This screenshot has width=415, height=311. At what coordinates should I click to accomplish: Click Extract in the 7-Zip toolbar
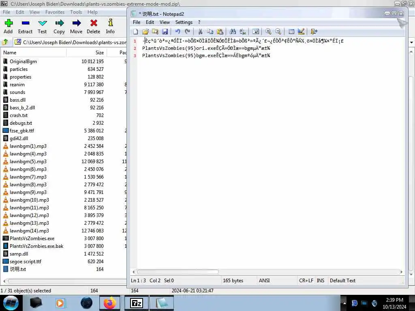coord(25,26)
